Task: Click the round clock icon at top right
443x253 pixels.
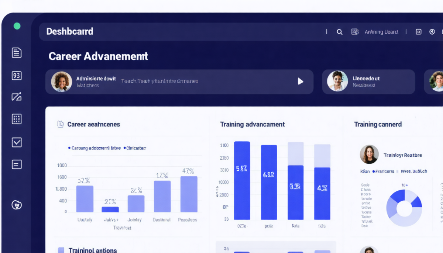Action: (432, 32)
